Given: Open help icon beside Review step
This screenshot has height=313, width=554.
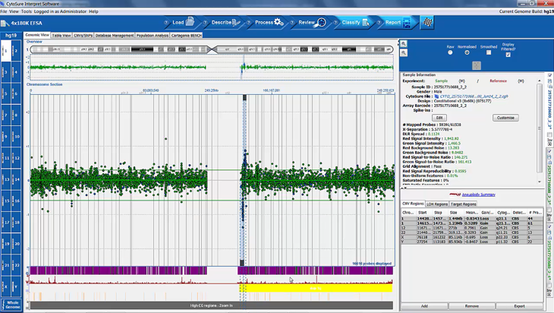Looking at the screenshot, I should pos(292,23).
